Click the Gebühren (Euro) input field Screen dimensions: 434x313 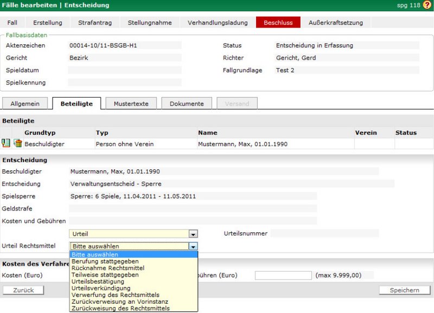283,276
